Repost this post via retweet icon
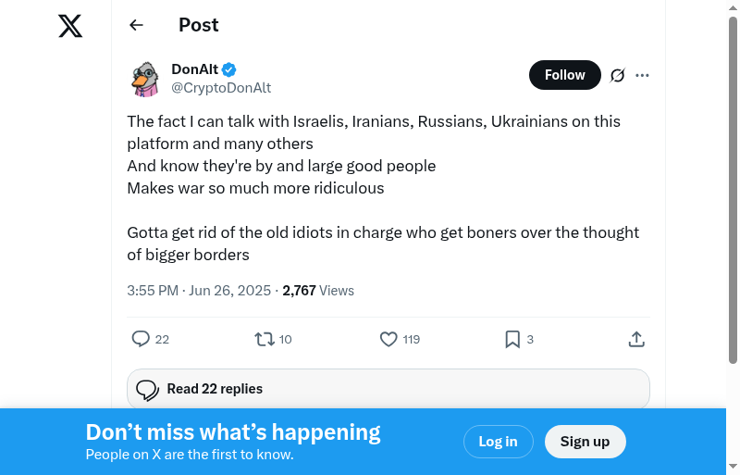Image resolution: width=740 pixels, height=475 pixels. tap(264, 340)
